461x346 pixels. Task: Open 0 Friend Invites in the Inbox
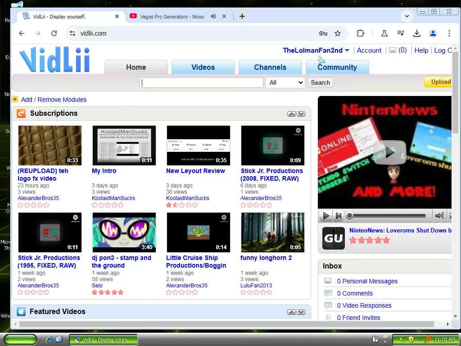tap(358, 318)
